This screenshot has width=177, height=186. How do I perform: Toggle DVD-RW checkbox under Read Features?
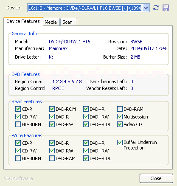tap(52, 124)
